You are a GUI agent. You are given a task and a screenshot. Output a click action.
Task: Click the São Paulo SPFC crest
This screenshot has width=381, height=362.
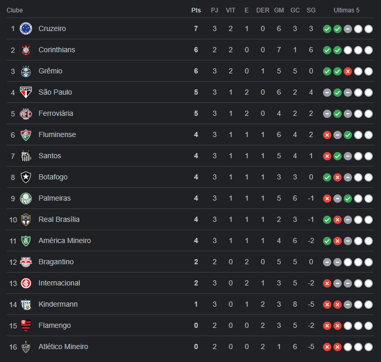[x=26, y=92]
